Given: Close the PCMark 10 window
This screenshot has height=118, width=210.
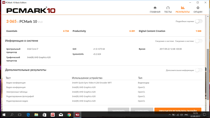Looking at the screenshot, I should coord(205,2).
